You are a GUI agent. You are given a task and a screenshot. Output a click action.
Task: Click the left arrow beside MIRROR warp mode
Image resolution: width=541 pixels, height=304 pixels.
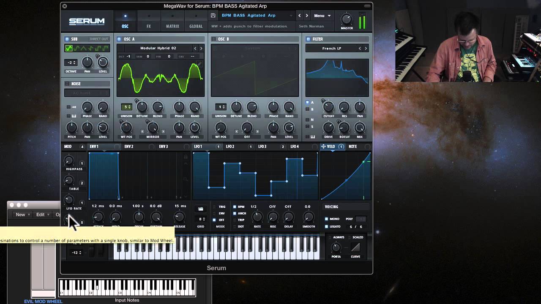142,131
